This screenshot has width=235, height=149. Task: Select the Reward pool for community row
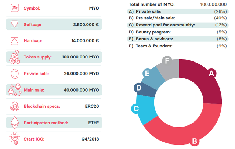coord(178,25)
